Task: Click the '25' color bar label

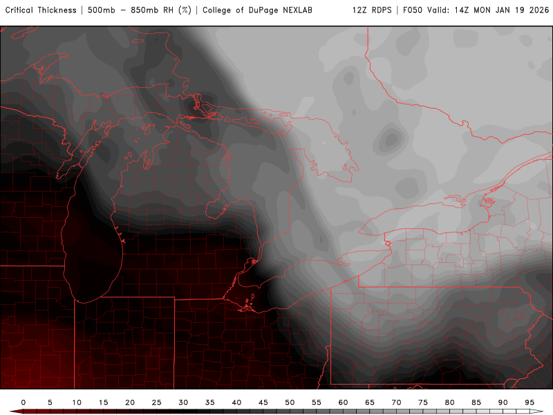Action: pos(157,403)
